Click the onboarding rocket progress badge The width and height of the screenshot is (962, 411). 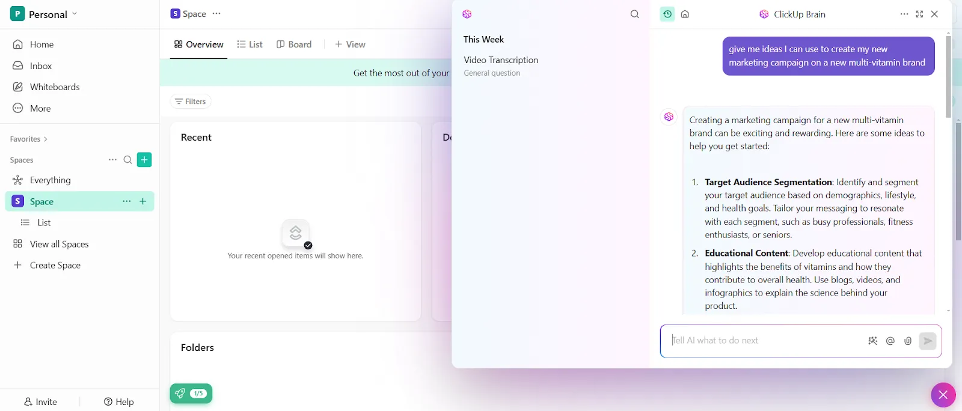pyautogui.click(x=191, y=394)
